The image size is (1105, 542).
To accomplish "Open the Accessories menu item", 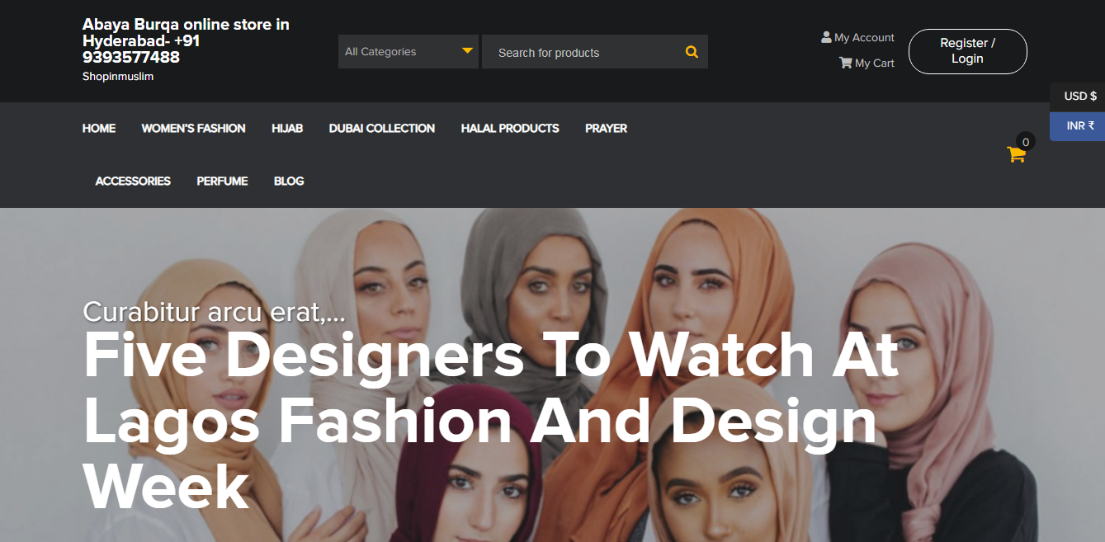I will [133, 181].
